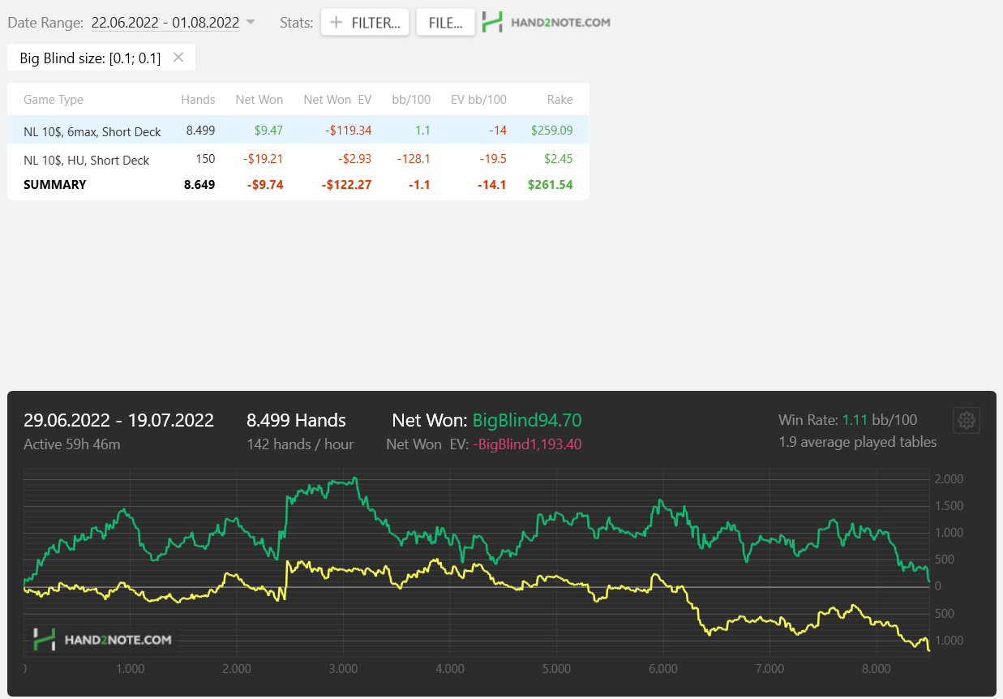Click the -$19.21 Net Won cell

coord(264,159)
